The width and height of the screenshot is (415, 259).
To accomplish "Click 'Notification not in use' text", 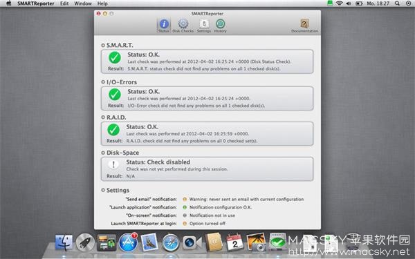I will tap(212, 215).
